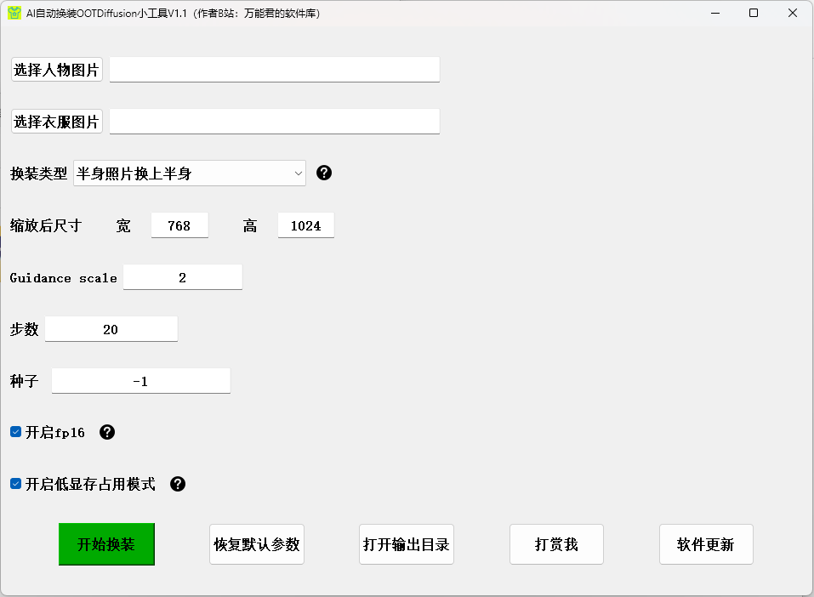Click the help icon beside 开启低显存占用模式

pos(178,484)
